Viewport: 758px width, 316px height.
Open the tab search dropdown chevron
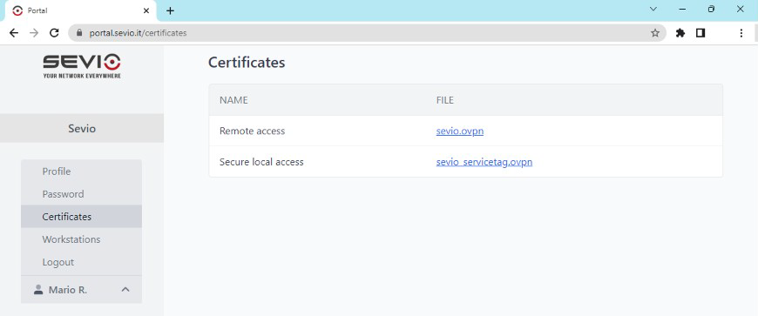[653, 10]
